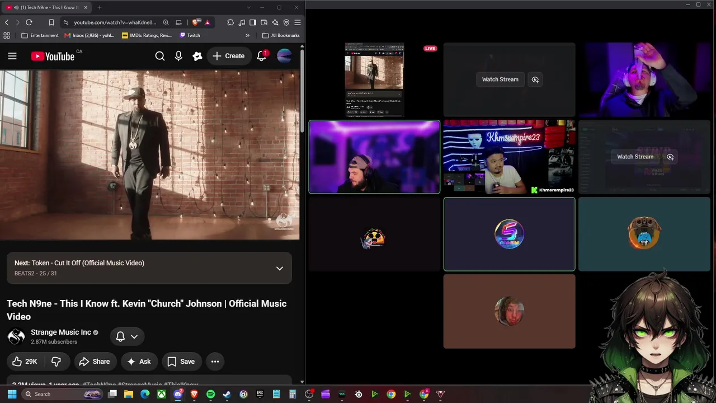Open YouTube notifications bell with red badge
The width and height of the screenshot is (716, 403).
click(262, 56)
